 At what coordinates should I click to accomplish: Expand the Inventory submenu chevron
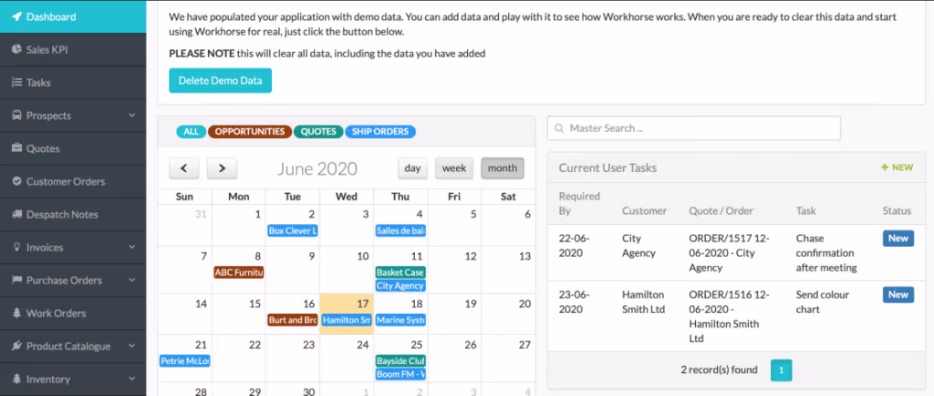coord(131,379)
